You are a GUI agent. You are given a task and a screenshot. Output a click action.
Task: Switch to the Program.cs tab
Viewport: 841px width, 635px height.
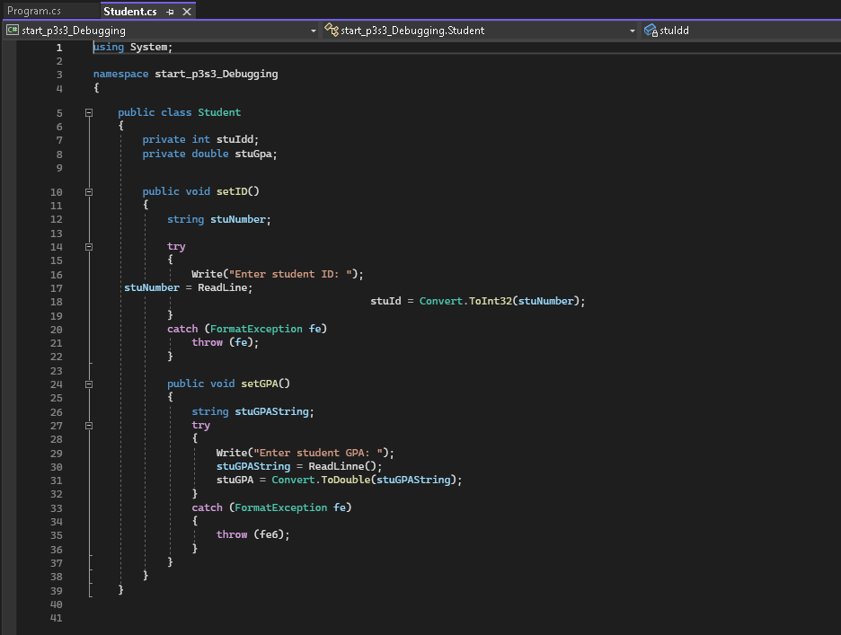36,13
